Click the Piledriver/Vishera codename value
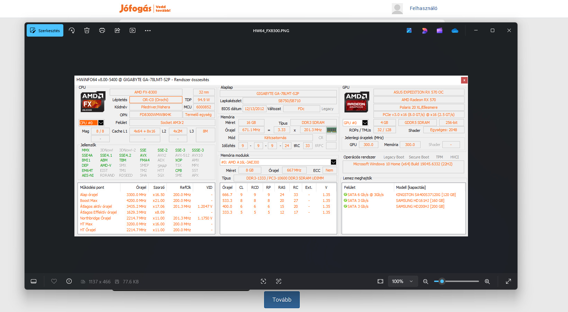This screenshot has width=568, height=312. point(156,107)
